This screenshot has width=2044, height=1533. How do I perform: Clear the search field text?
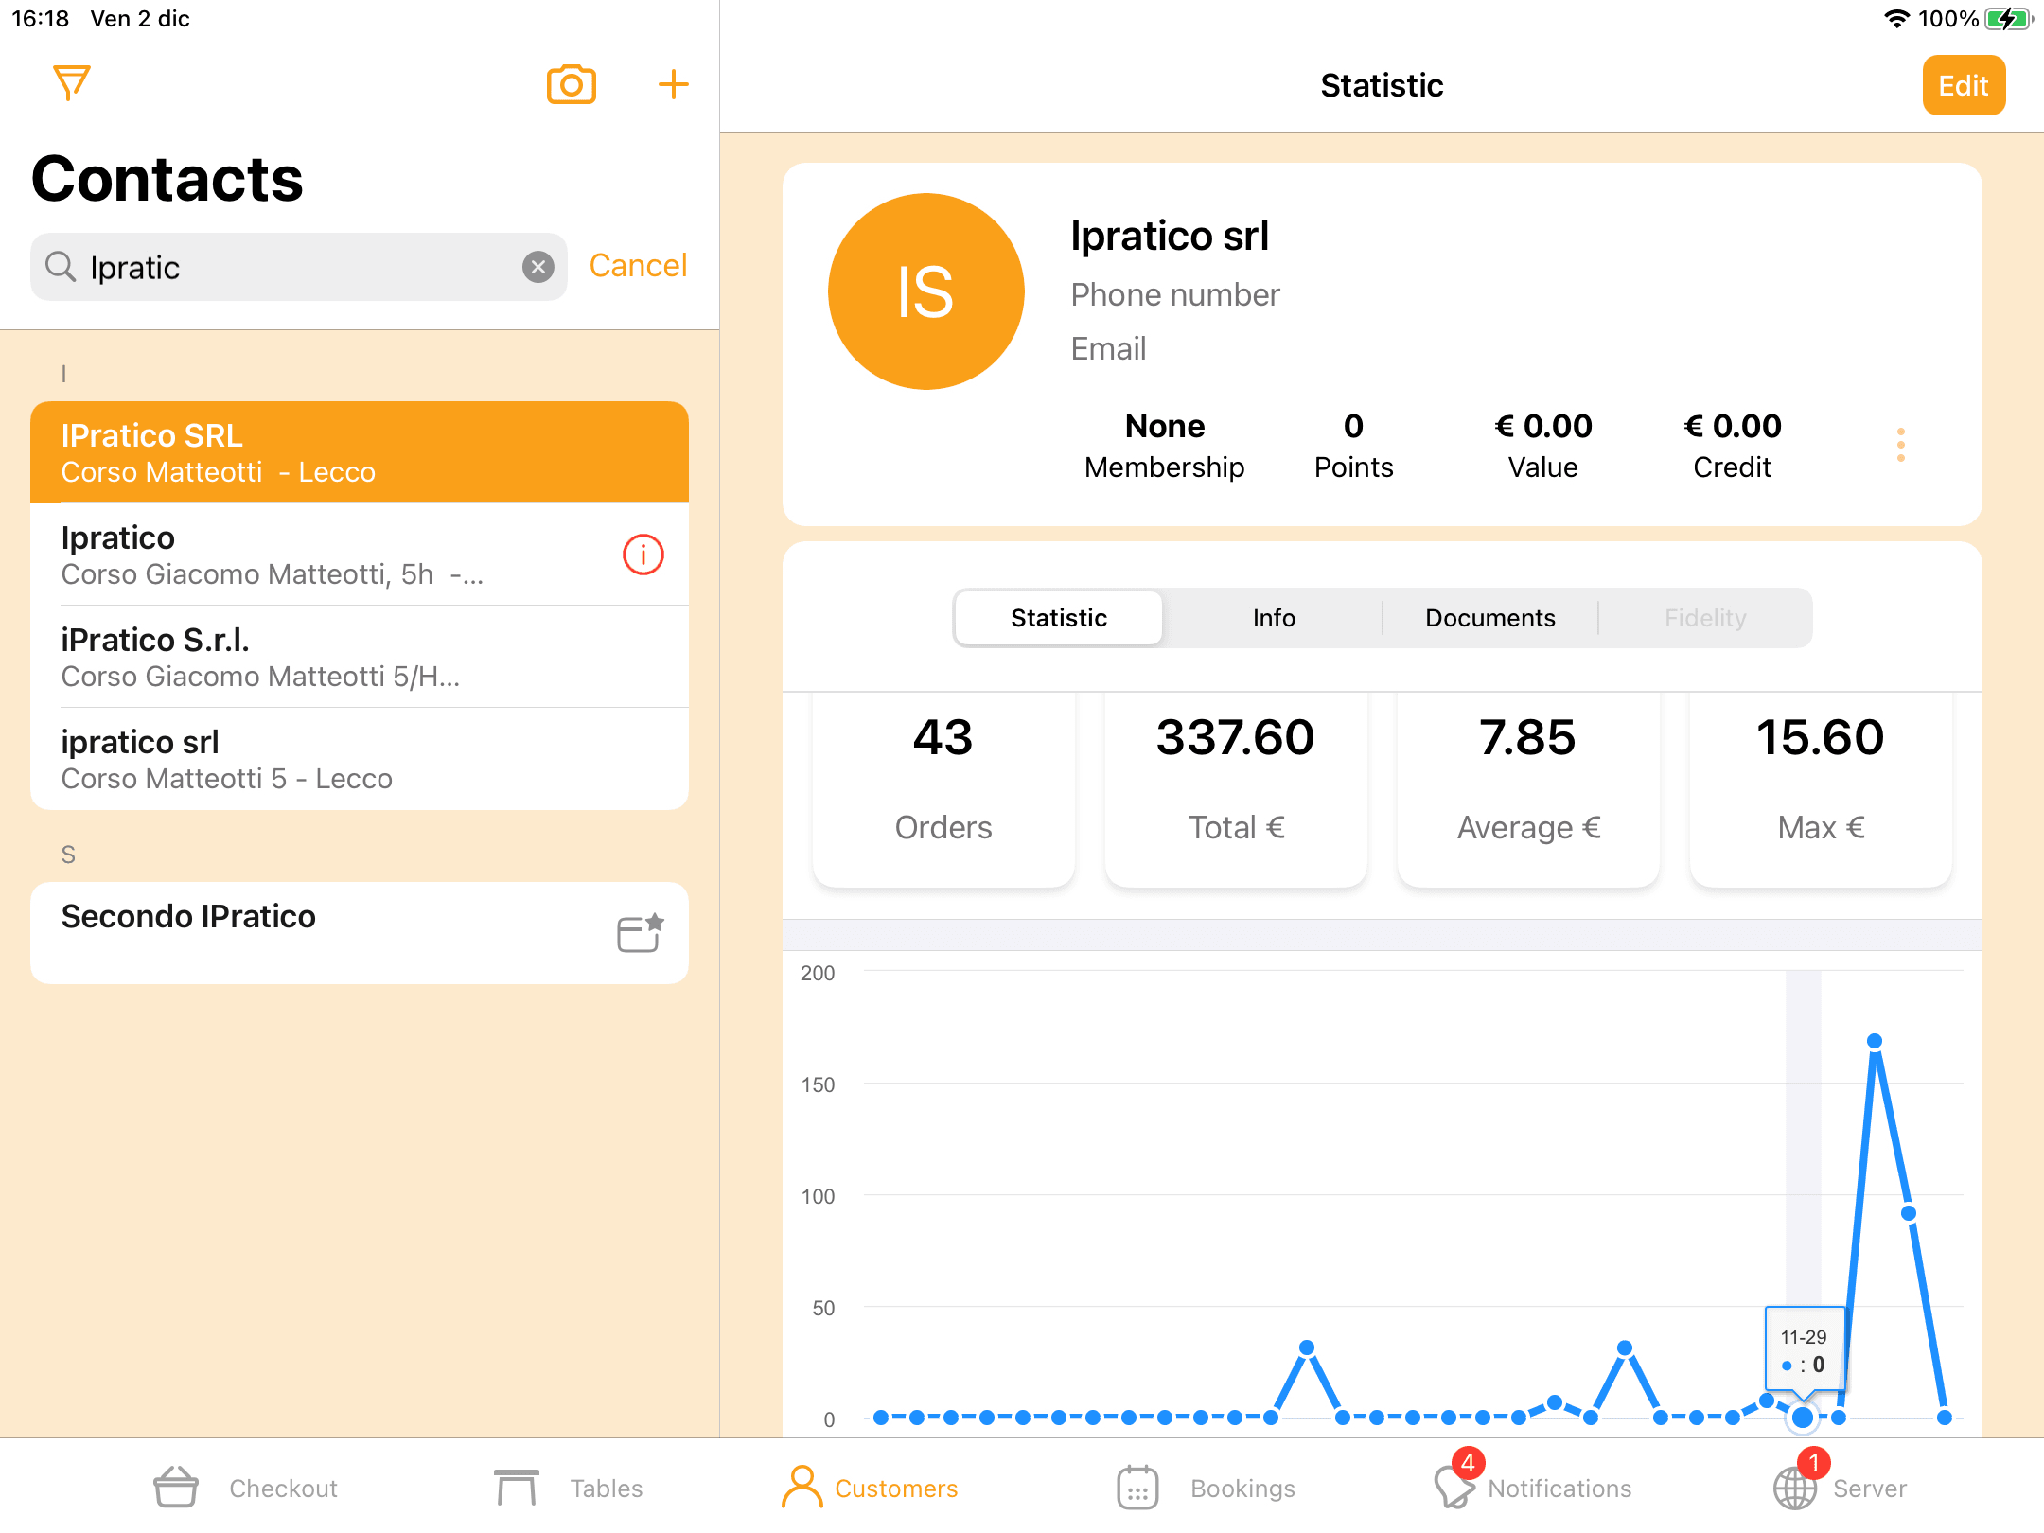538,267
